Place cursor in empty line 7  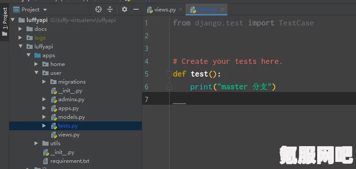(249, 99)
